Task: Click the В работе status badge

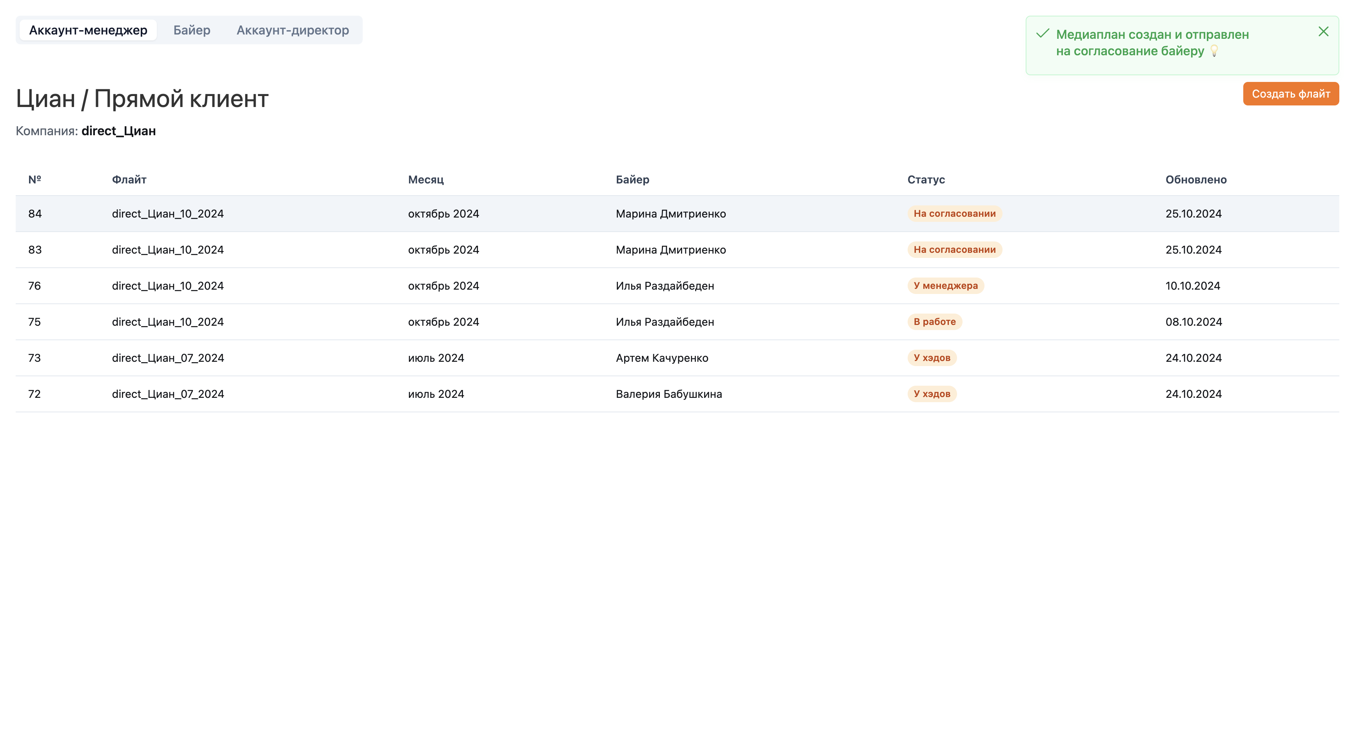Action: click(934, 322)
